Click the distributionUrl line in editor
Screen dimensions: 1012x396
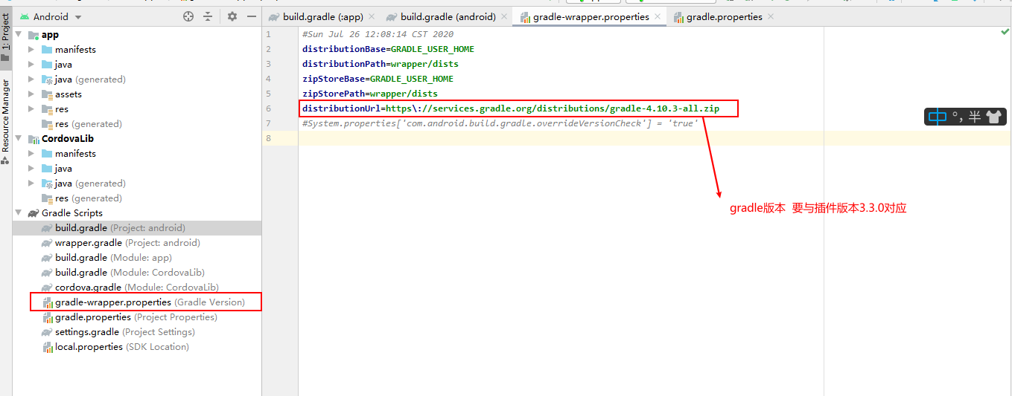pyautogui.click(x=511, y=108)
